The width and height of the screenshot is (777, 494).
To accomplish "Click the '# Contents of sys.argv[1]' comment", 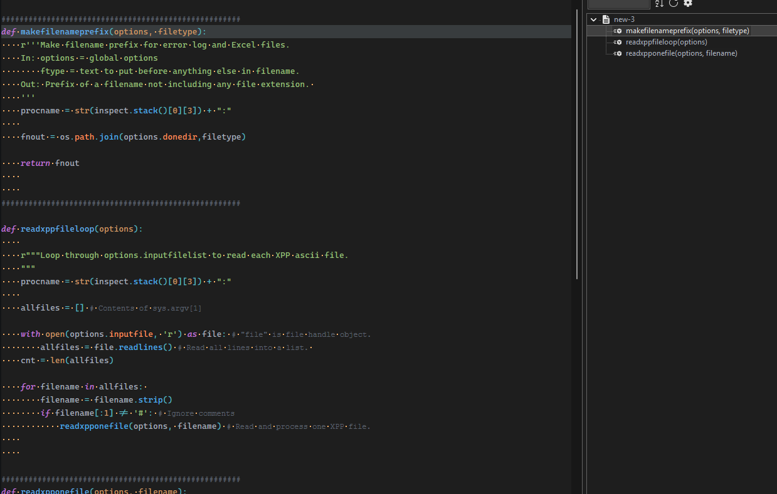I will pyautogui.click(x=145, y=308).
